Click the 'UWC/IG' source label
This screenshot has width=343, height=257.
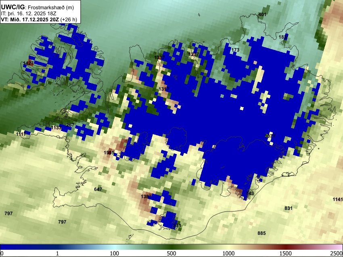tap(13, 7)
